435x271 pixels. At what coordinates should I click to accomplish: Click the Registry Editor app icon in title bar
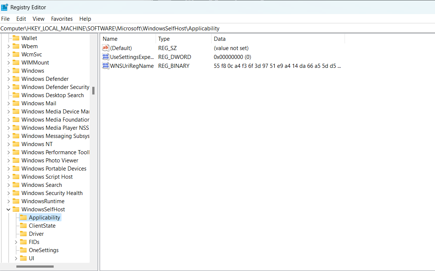tap(5, 7)
